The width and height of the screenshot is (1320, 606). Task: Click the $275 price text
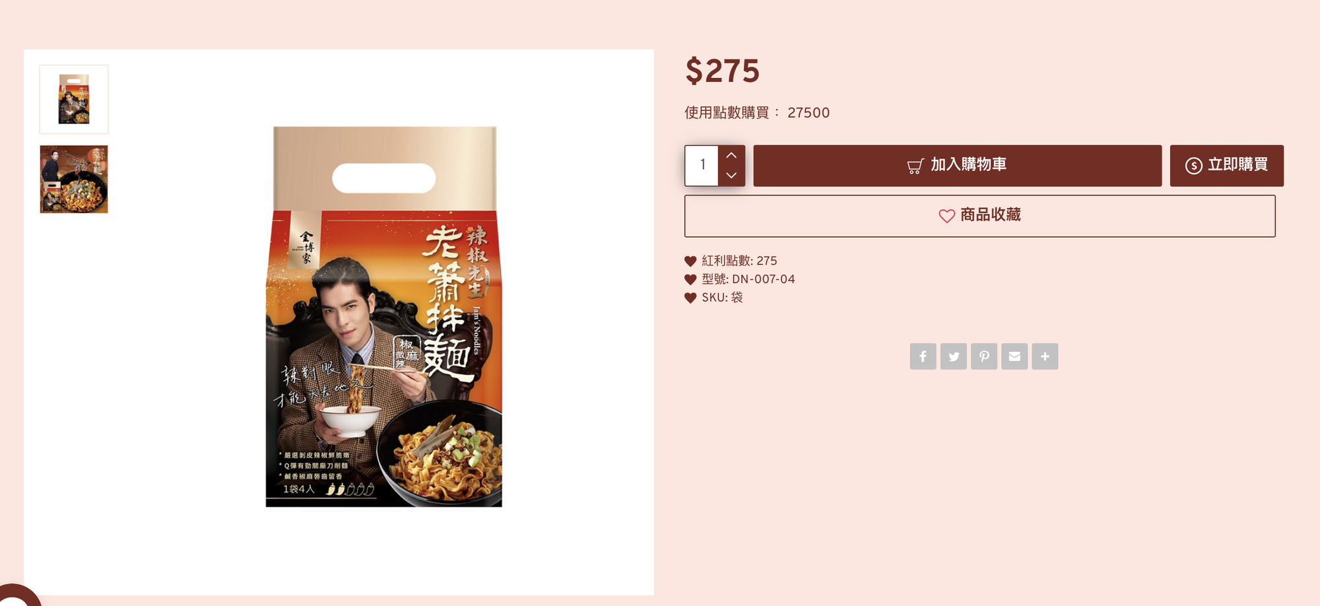point(722,71)
